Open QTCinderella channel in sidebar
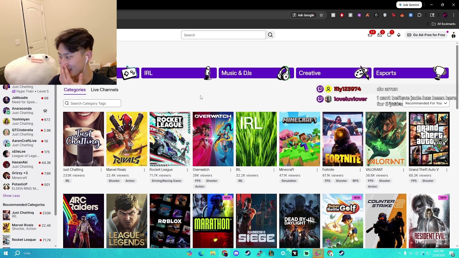 (x=28, y=132)
